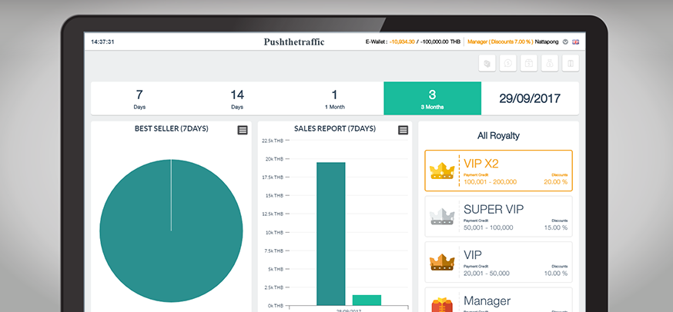Click the gold crown VIP X2 icon
673x312 pixels.
click(x=442, y=170)
